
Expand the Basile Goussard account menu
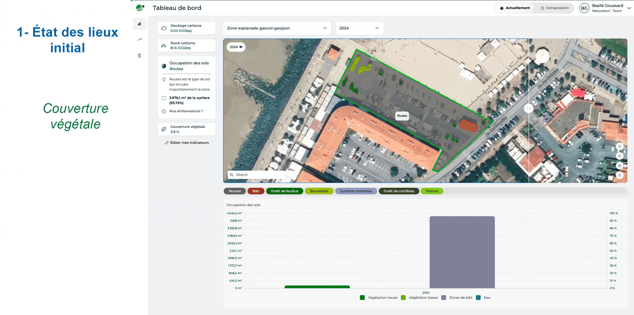(629, 8)
